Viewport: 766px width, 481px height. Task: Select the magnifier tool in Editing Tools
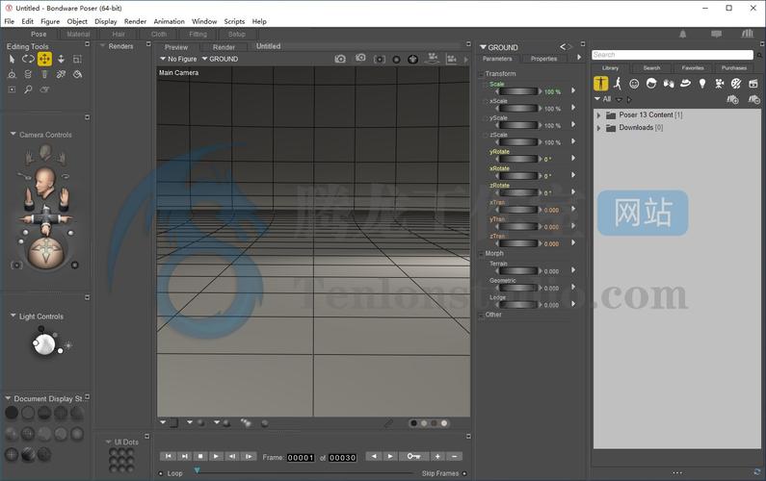28,89
